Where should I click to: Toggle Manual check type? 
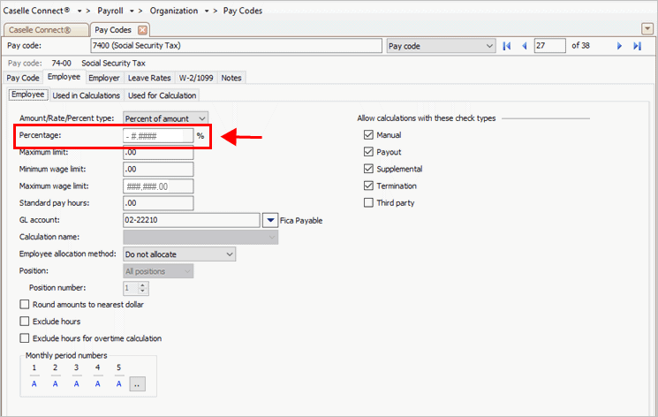pyautogui.click(x=368, y=135)
